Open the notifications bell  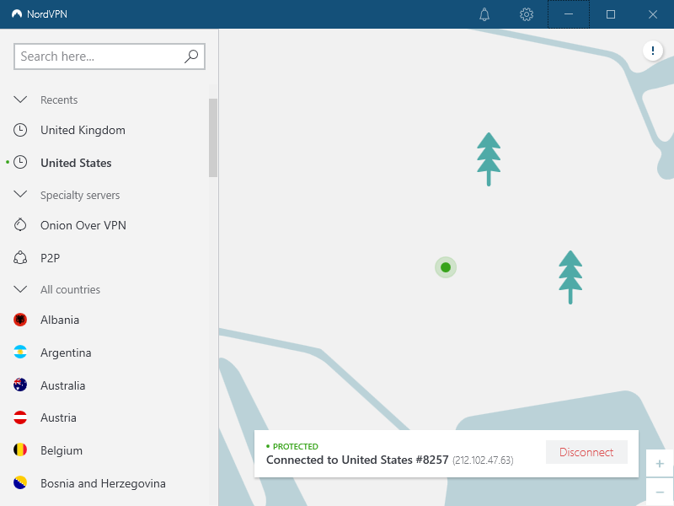tap(484, 14)
